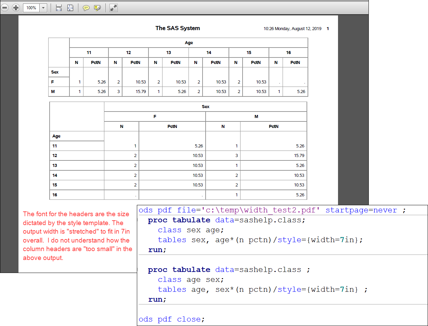Zoom in using the plus icon
Screen dimensions: 428x326
tap(15, 8)
